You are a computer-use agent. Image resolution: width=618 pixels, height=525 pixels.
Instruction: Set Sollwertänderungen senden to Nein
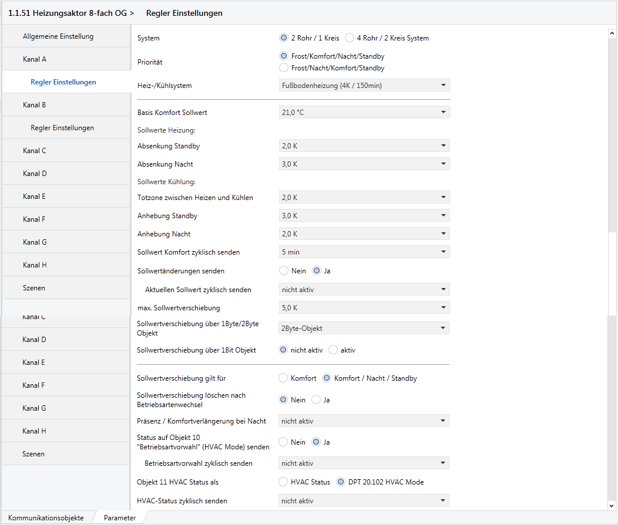point(284,271)
